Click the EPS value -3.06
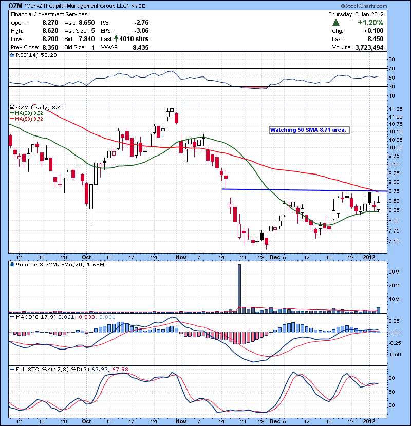 click(141, 31)
